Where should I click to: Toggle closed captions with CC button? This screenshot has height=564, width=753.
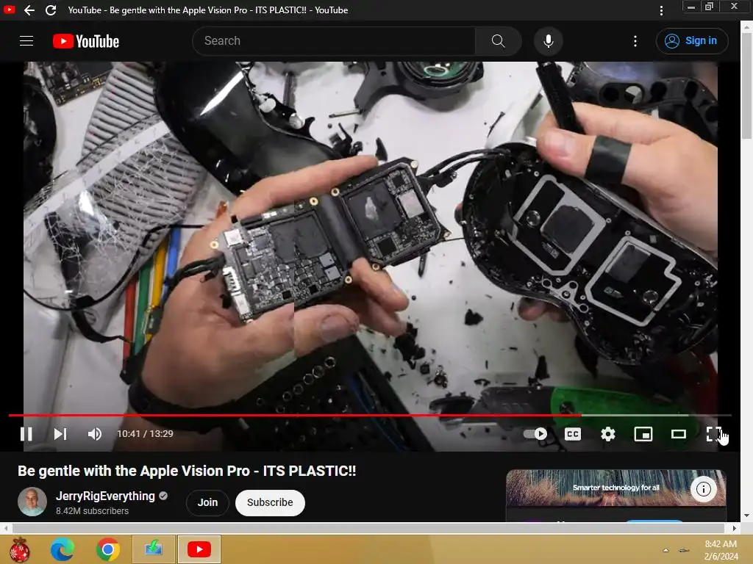(x=572, y=434)
